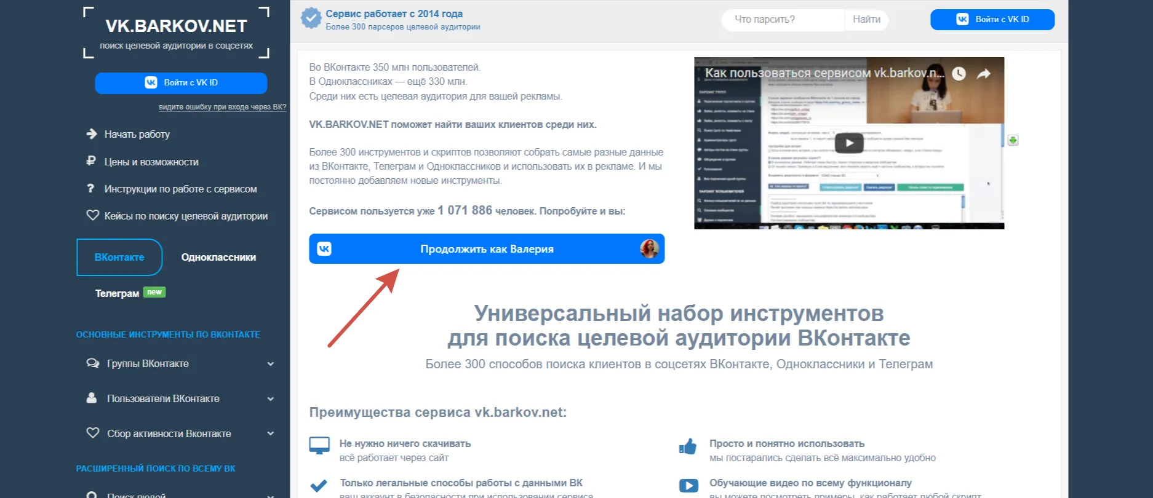Click the VK logo icon in header login button
1153x498 pixels.
tap(962, 19)
